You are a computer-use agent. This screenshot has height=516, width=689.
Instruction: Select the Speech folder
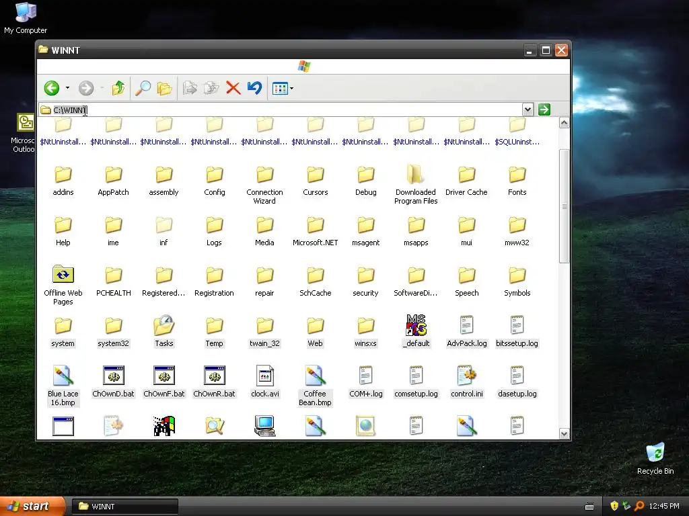467,282
